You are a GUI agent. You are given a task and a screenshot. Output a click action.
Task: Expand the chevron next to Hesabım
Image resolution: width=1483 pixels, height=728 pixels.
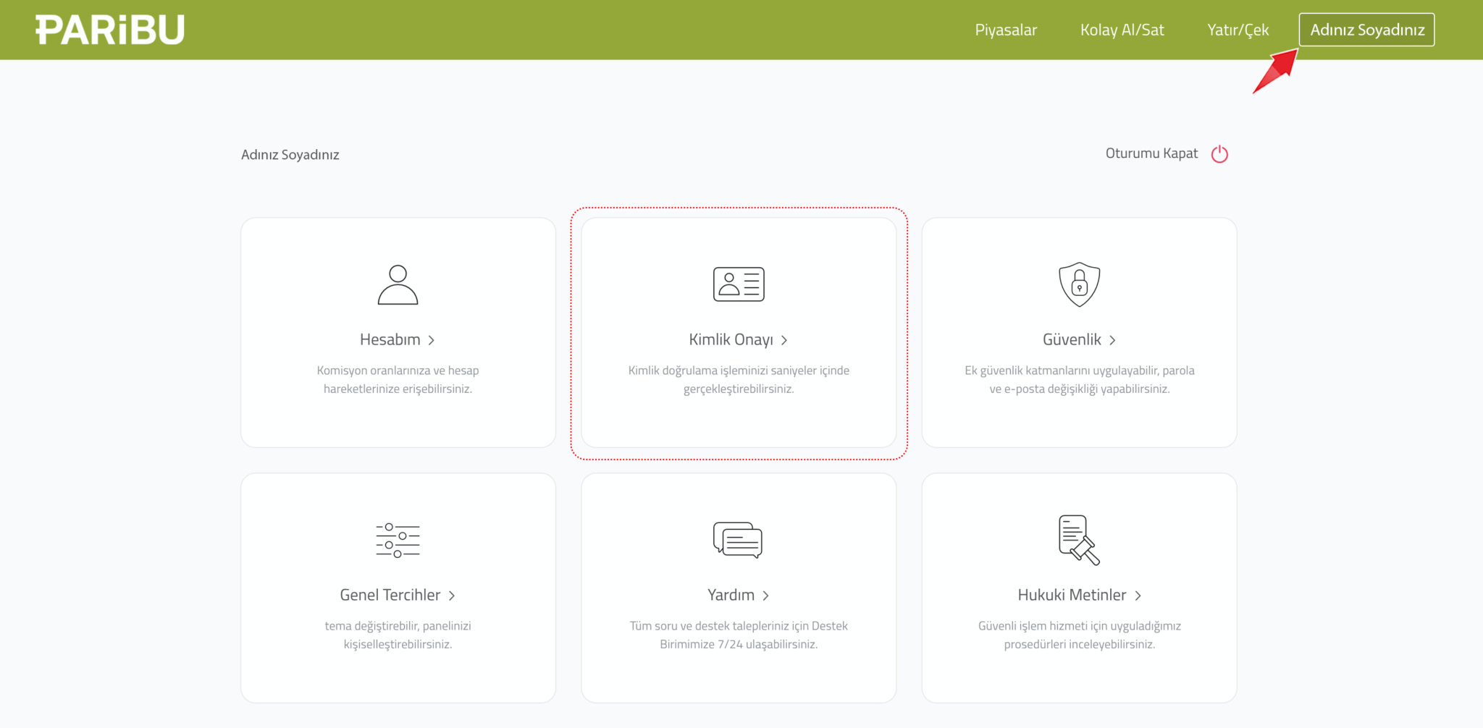[x=432, y=340]
